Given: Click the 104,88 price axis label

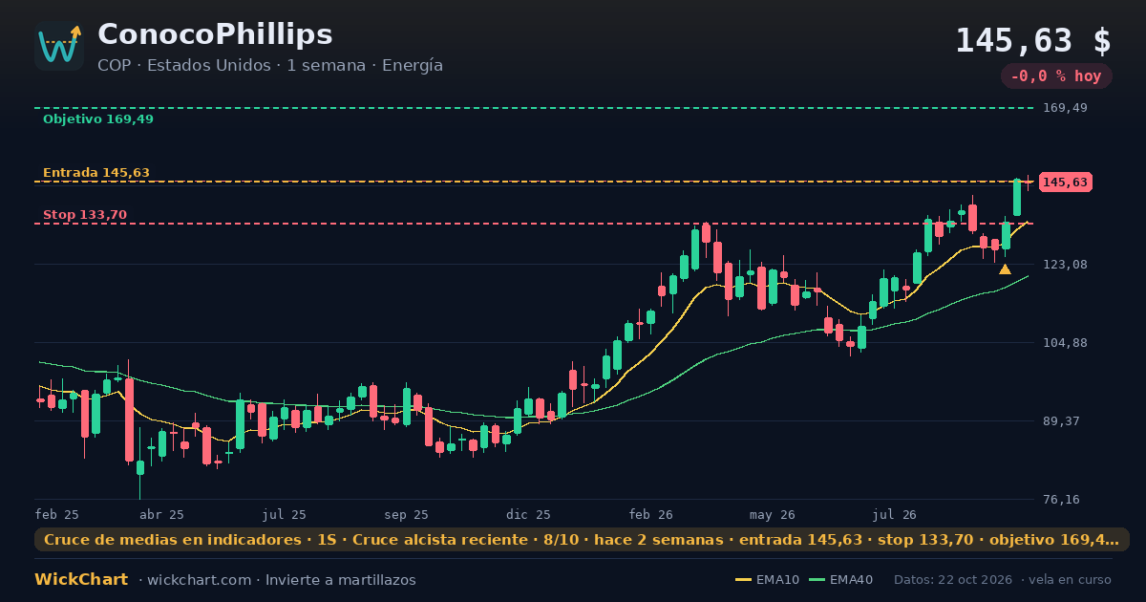Looking at the screenshot, I should (1065, 343).
